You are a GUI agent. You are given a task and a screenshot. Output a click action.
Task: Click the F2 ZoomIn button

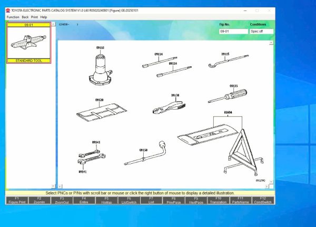tap(39, 200)
